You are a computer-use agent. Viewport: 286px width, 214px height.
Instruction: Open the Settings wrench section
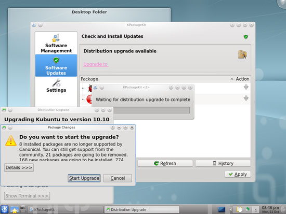pyautogui.click(x=56, y=85)
